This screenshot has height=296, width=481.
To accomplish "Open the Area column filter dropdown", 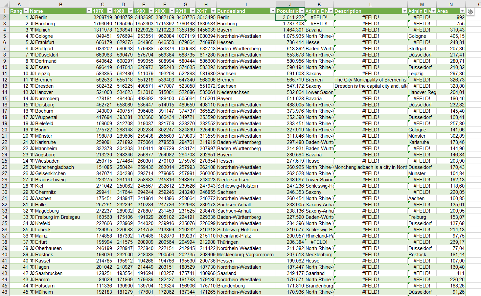I will pos(462,11).
